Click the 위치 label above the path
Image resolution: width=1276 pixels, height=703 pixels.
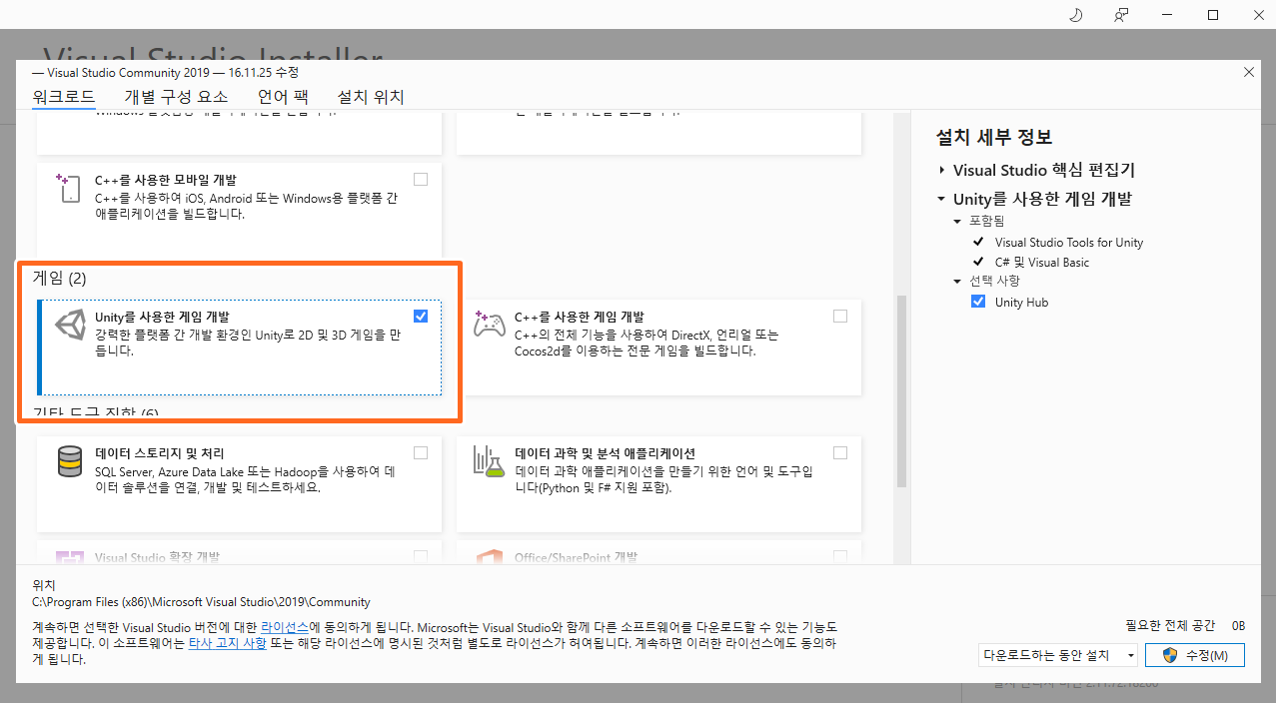coord(44,585)
